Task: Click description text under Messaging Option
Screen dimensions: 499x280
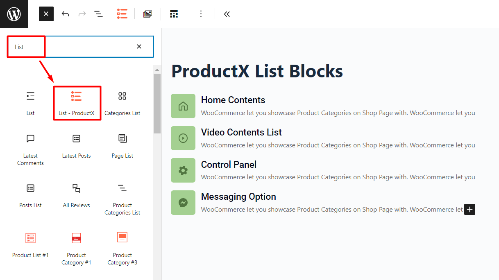Action: (332, 209)
